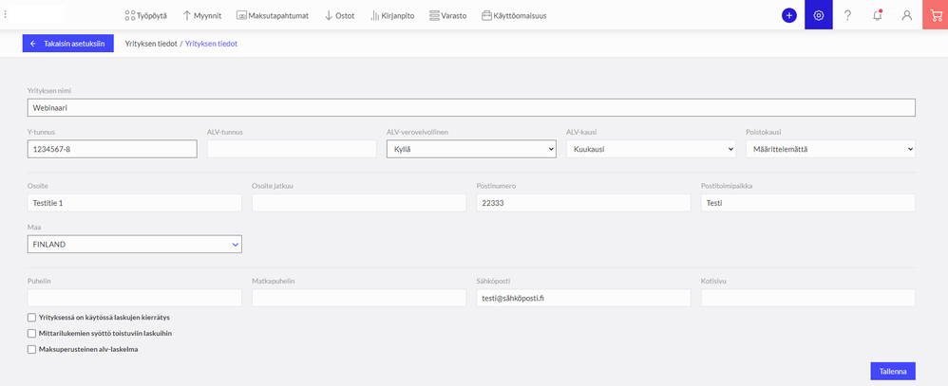The width and height of the screenshot is (948, 386).
Task: Open the ALV-verovelvollinen dropdown
Action: (x=471, y=149)
